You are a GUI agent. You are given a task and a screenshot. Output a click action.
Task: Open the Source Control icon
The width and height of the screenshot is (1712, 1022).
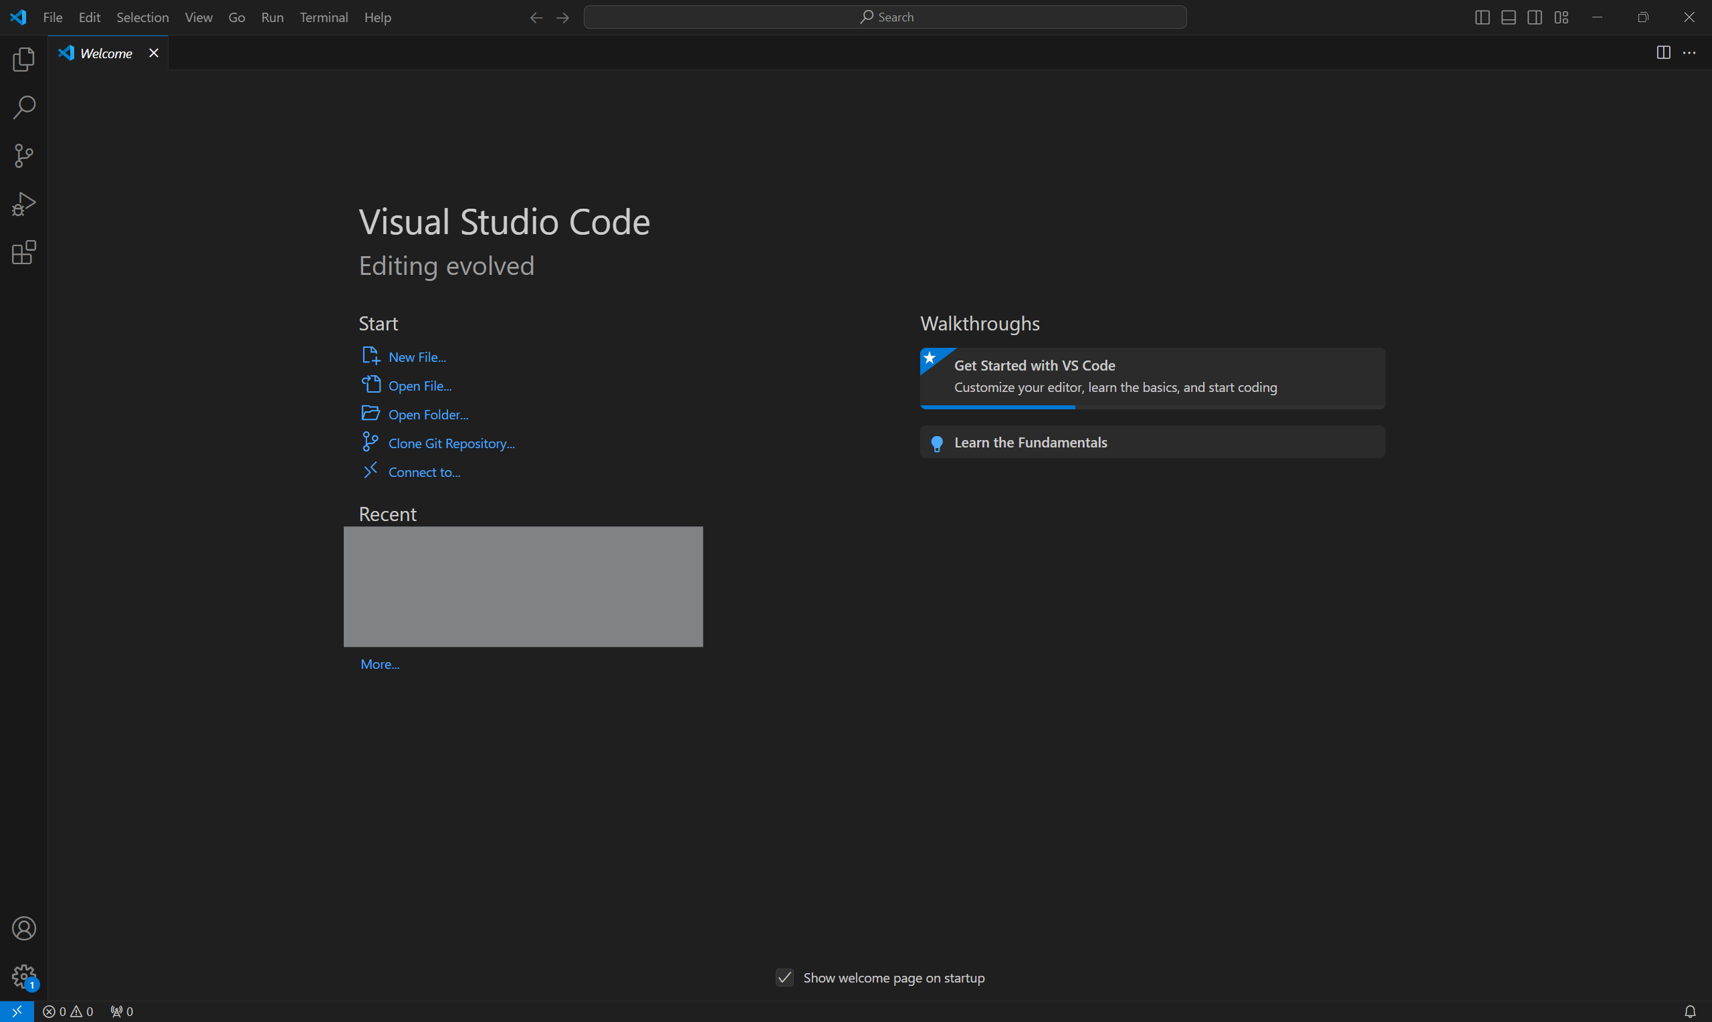23,156
